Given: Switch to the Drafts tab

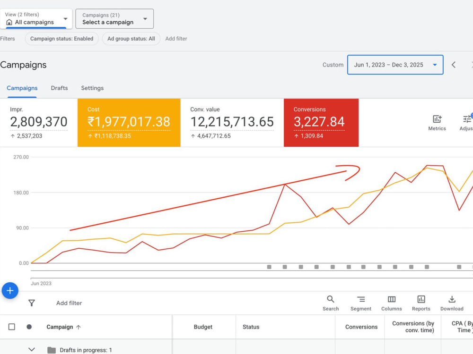Looking at the screenshot, I should [x=60, y=88].
